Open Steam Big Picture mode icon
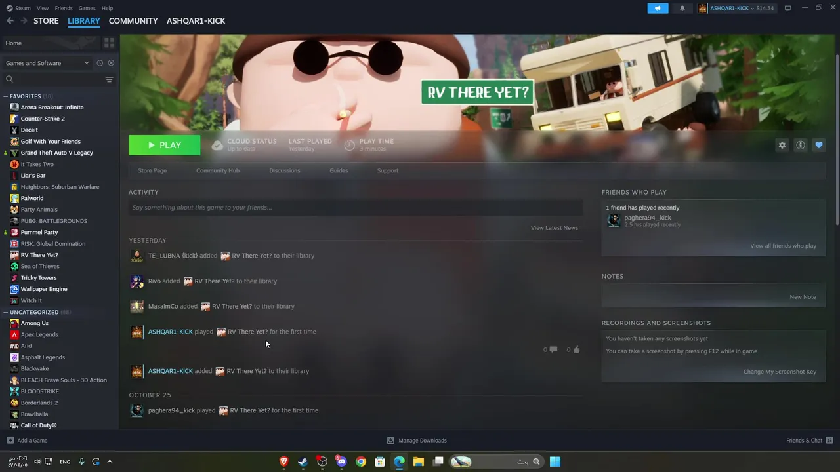 [788, 8]
